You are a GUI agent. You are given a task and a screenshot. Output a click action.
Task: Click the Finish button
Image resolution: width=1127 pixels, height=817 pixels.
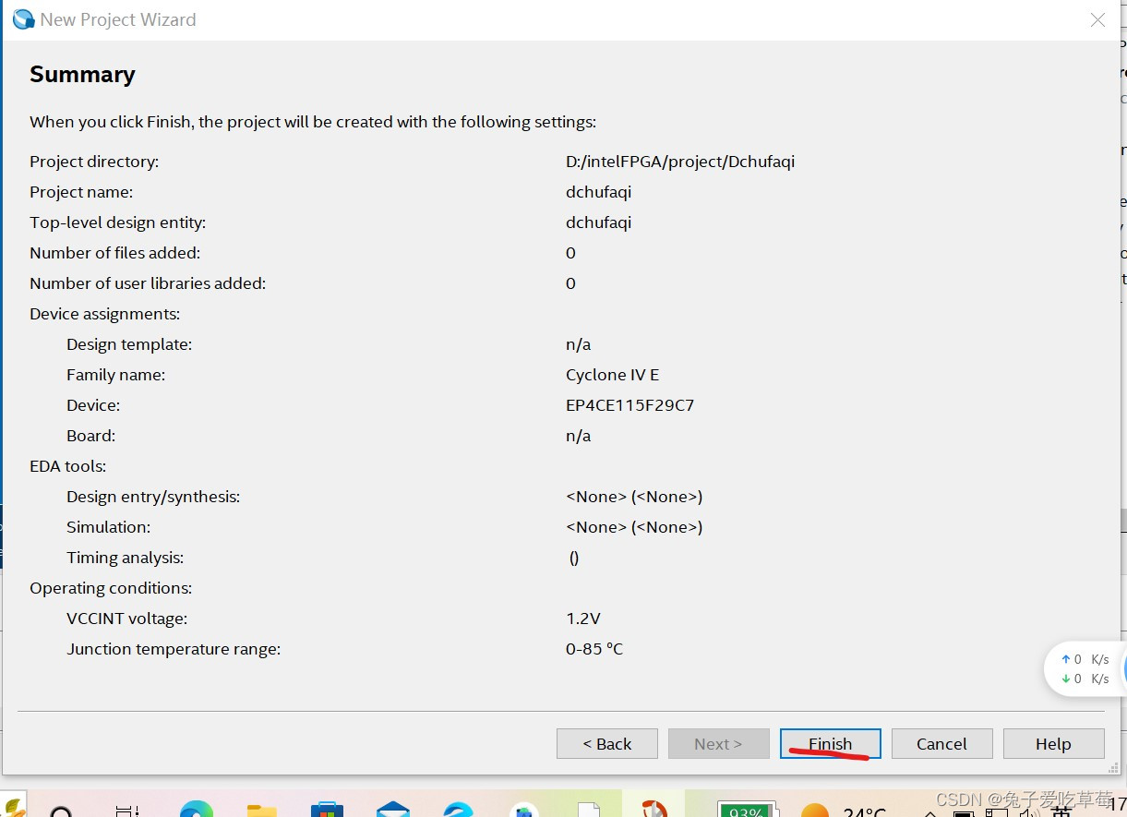[830, 743]
